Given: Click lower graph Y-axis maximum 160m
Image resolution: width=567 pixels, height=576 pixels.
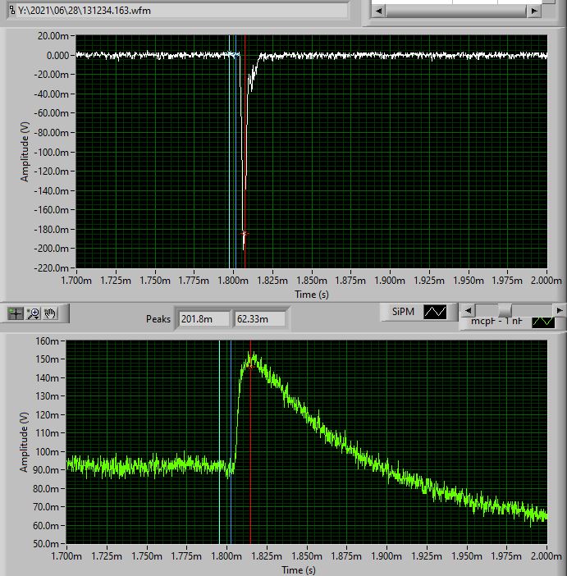Looking at the screenshot, I should pyautogui.click(x=47, y=341).
